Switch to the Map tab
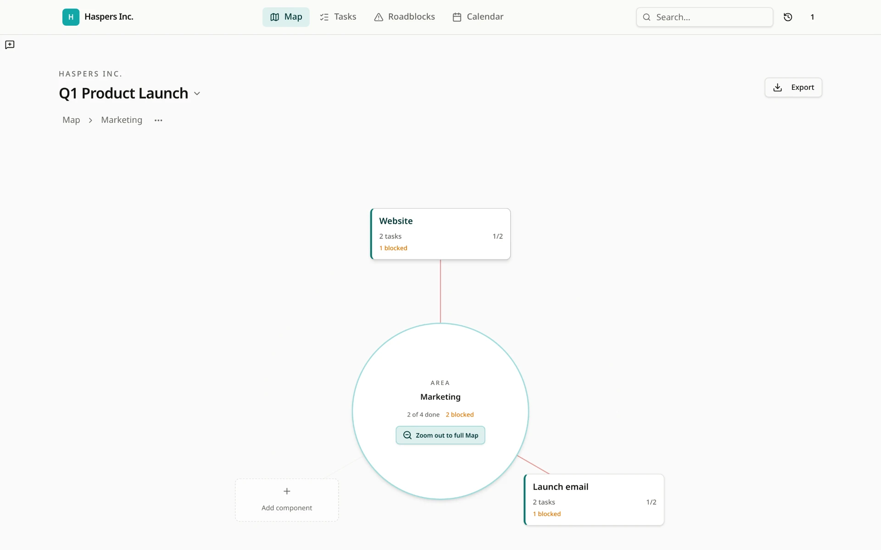 286,17
